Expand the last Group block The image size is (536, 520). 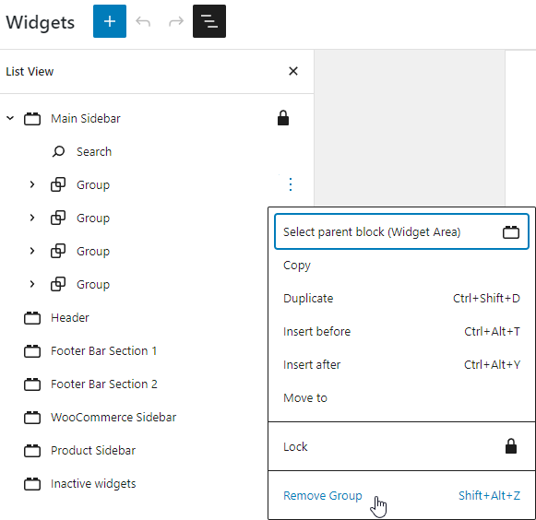click(32, 284)
